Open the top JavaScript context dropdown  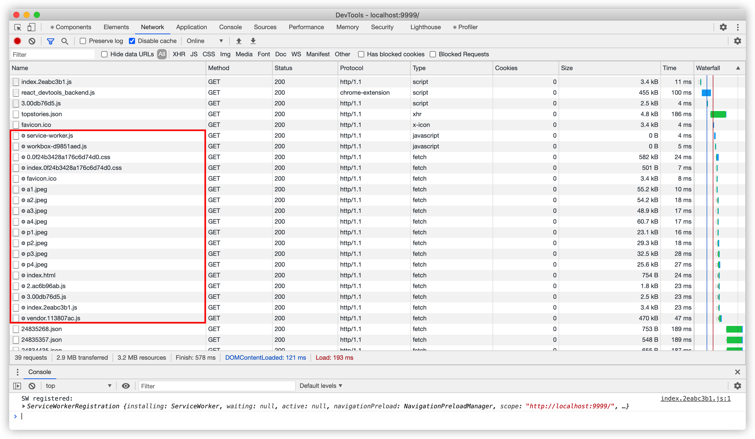pyautogui.click(x=79, y=386)
